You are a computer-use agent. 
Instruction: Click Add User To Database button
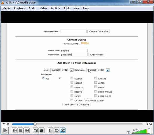pyautogui.click(x=77, y=105)
